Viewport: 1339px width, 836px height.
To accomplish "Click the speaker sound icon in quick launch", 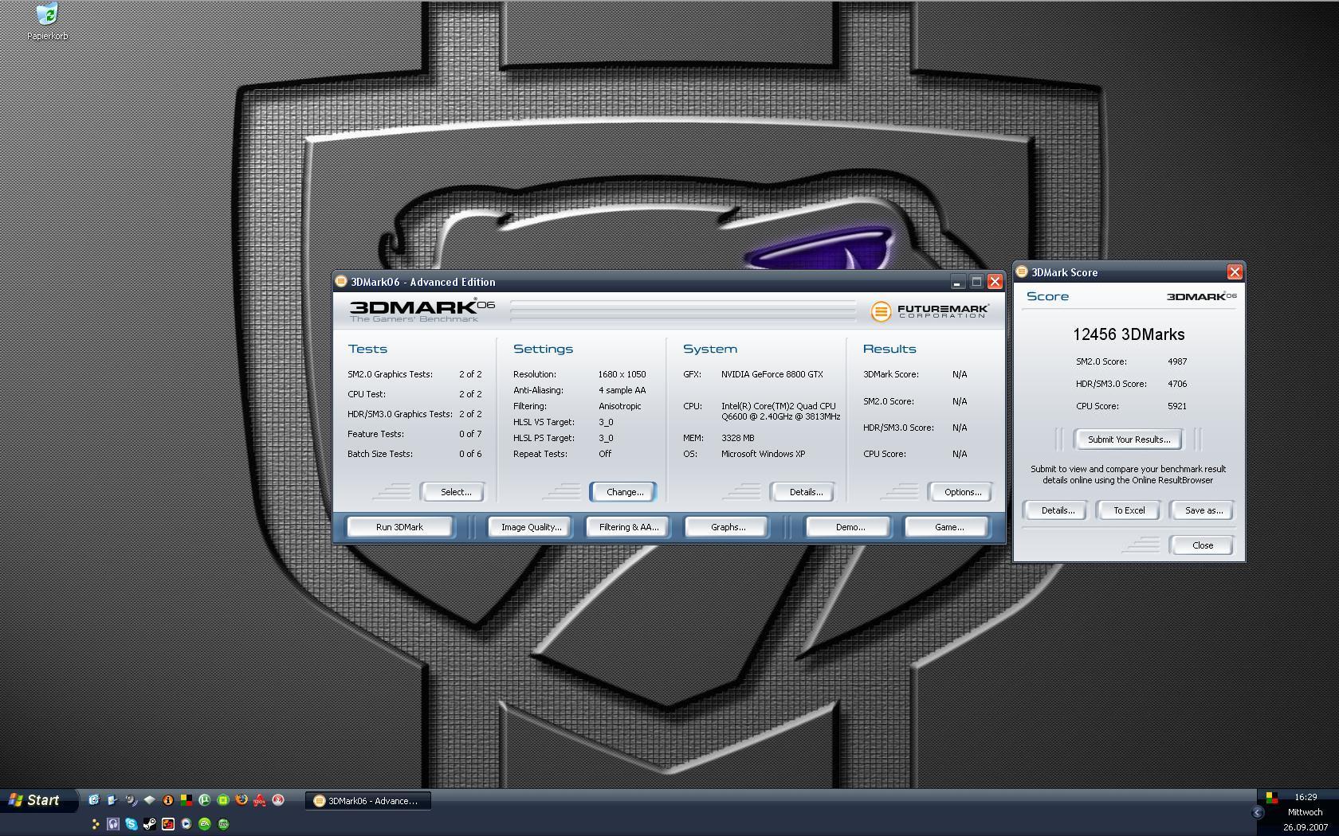I will pyautogui.click(x=131, y=799).
